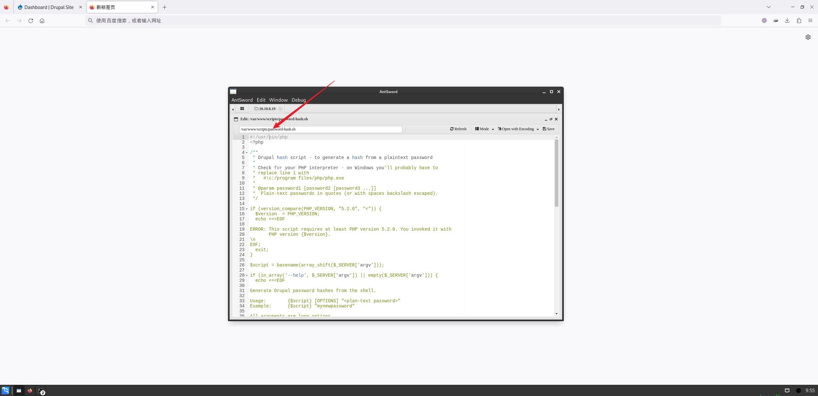Minimize the AntSword window

click(x=544, y=92)
